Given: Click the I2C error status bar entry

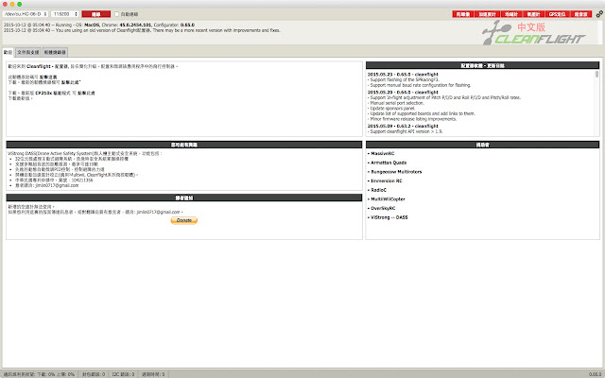Looking at the screenshot, I should pyautogui.click(x=123, y=374).
